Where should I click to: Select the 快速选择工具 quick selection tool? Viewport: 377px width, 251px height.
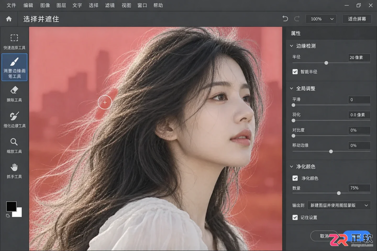[x=14, y=41]
